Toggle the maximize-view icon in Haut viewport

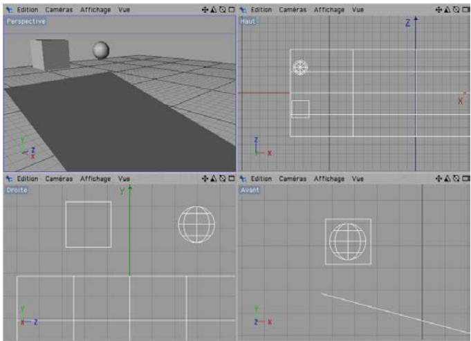point(465,10)
